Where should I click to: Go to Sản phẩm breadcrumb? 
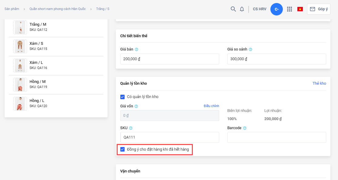(12, 9)
